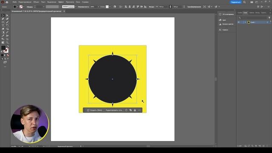
Task: Go to Illustrator Home screen icon
Action: click(7, 2)
